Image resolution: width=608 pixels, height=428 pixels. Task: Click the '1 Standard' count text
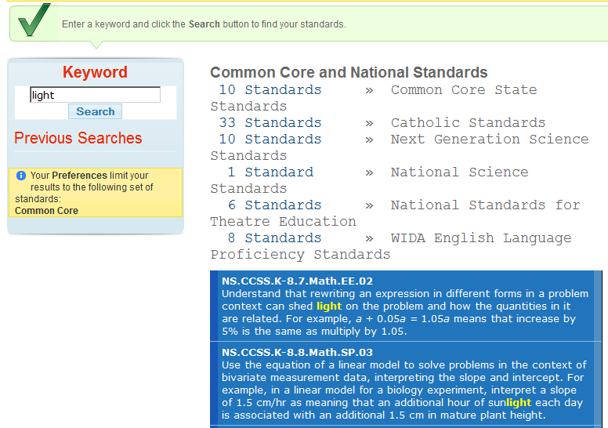tap(270, 172)
